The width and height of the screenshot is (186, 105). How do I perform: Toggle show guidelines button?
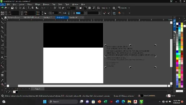pos(94,8)
